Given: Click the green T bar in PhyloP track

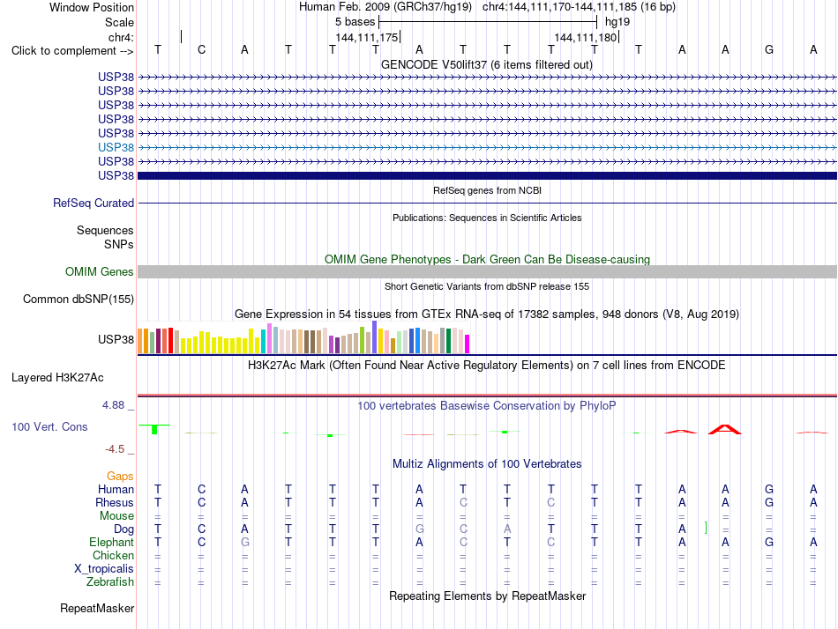Looking at the screenshot, I should (154, 429).
